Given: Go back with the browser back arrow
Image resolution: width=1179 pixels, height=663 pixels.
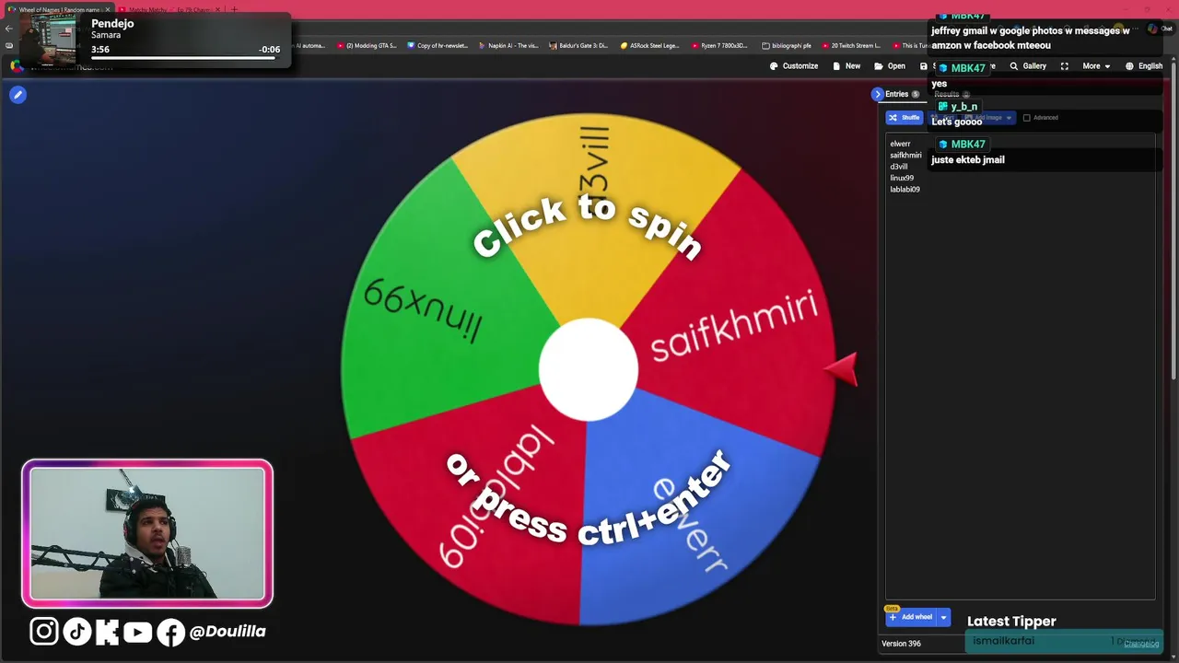Looking at the screenshot, I should click(8, 29).
